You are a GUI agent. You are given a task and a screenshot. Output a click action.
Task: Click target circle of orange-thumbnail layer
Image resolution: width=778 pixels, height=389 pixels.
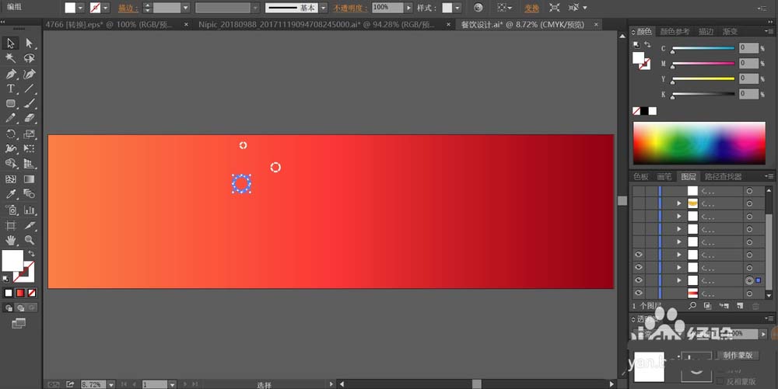[749, 203]
